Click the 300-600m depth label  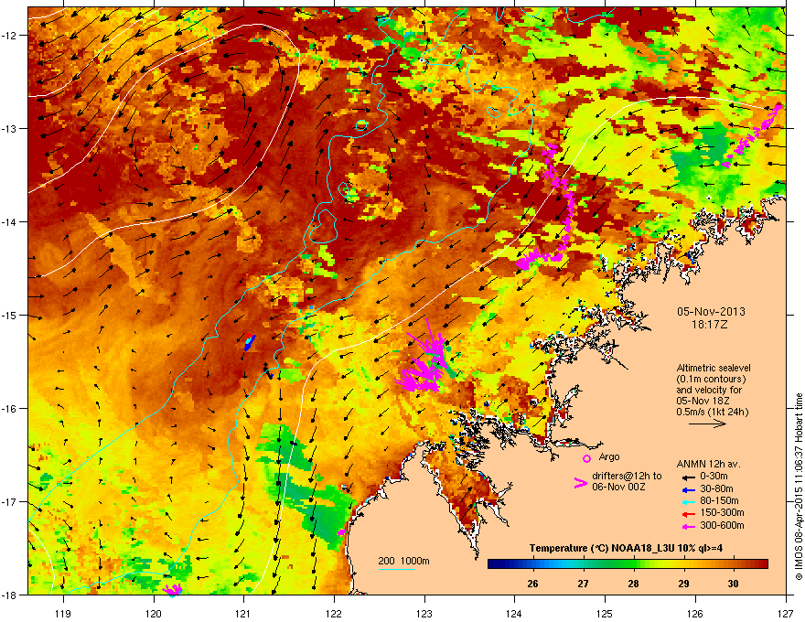(722, 525)
